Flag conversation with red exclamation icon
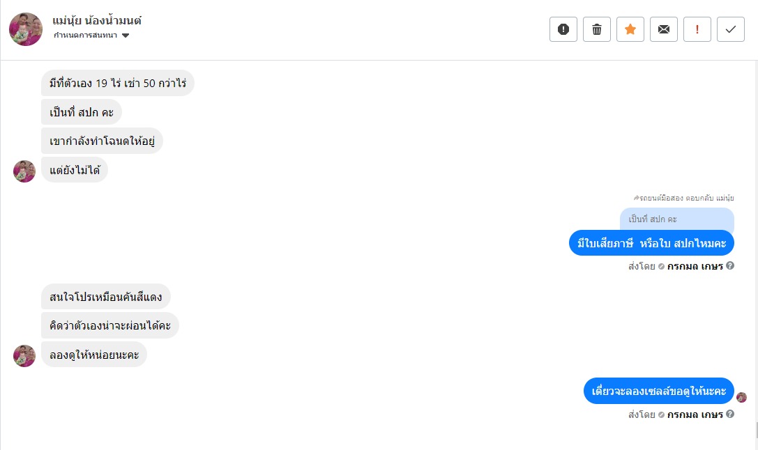 [x=697, y=29]
